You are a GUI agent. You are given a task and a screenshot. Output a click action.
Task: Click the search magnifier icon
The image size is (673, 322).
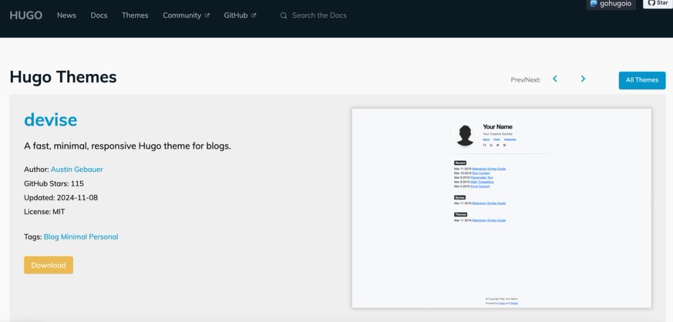(283, 15)
